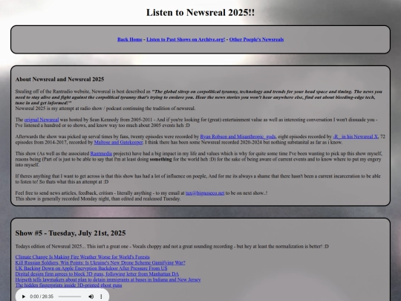This screenshot has width=401, height=301.
Task: Visit Other People's Newsreals link
Action: click(x=256, y=39)
